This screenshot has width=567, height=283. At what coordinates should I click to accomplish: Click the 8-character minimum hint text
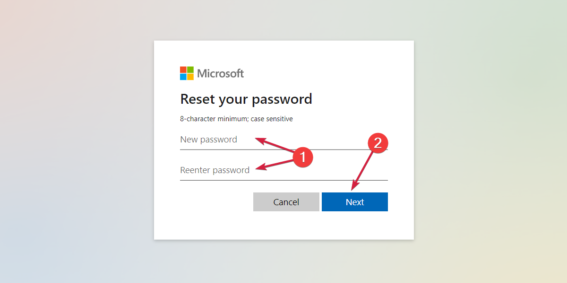236,119
